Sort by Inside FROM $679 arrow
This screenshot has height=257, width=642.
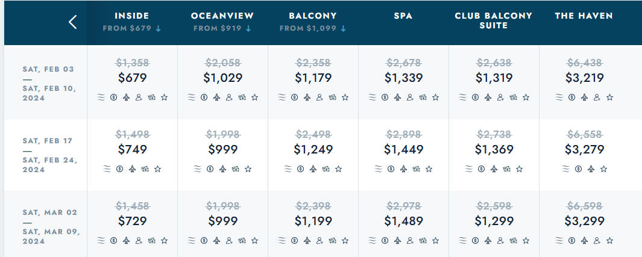click(x=159, y=29)
